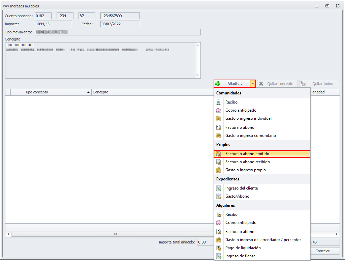Select Gasto o ingreso comunitario
This screenshot has width=345, height=261.
[262, 136]
